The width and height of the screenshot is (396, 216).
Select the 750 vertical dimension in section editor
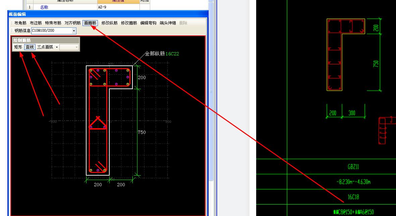(142, 132)
